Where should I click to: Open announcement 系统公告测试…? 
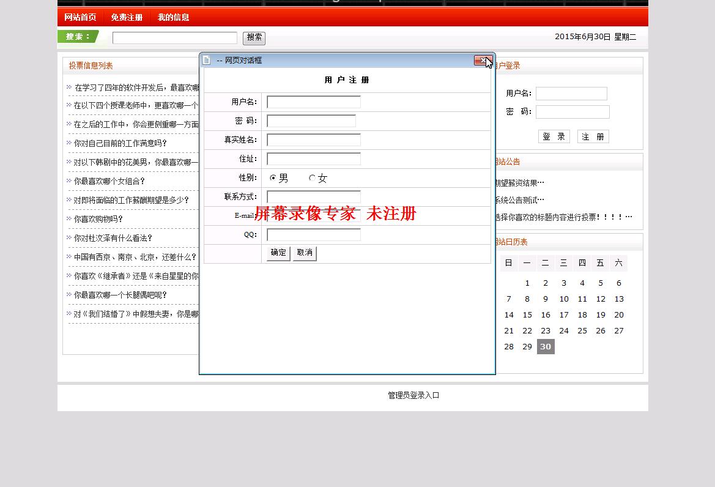pos(520,199)
